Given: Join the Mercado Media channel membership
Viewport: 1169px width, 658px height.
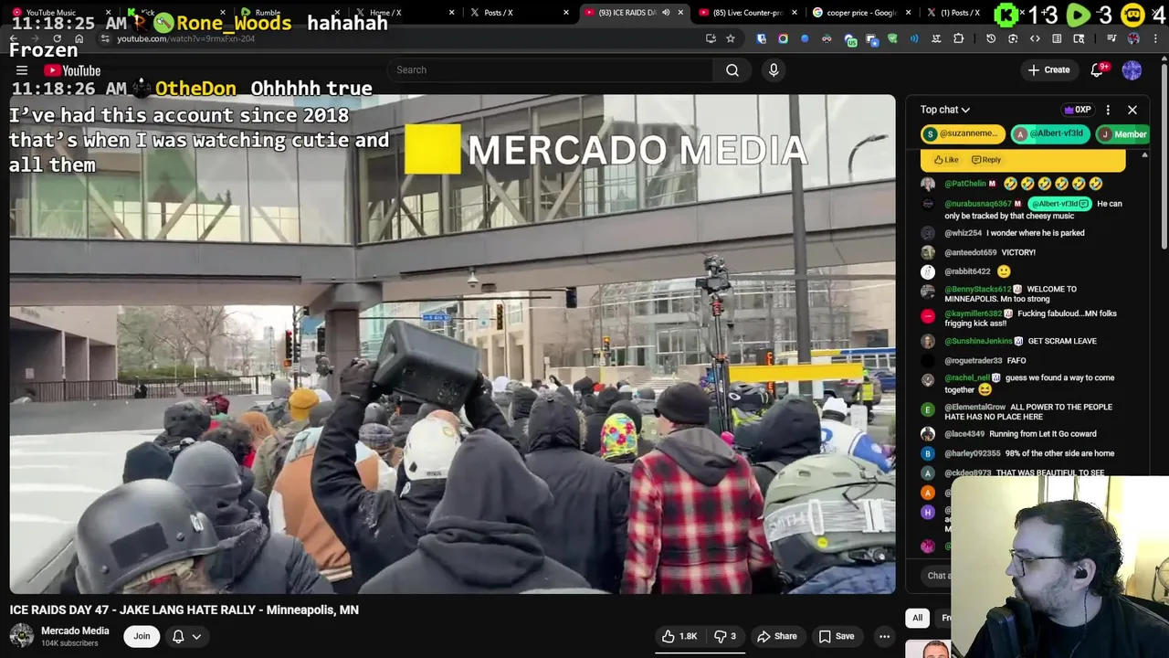Looking at the screenshot, I should pos(142,636).
